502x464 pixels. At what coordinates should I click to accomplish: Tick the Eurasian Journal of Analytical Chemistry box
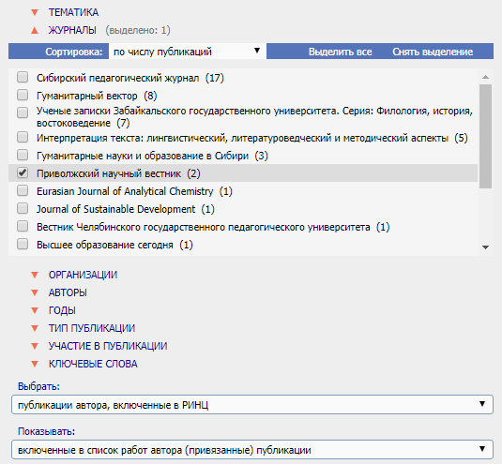pyautogui.click(x=23, y=190)
